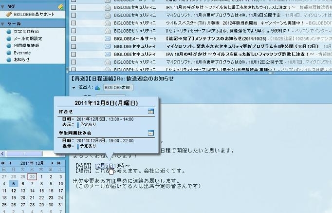Go to next year in mini calendar

point(59,163)
